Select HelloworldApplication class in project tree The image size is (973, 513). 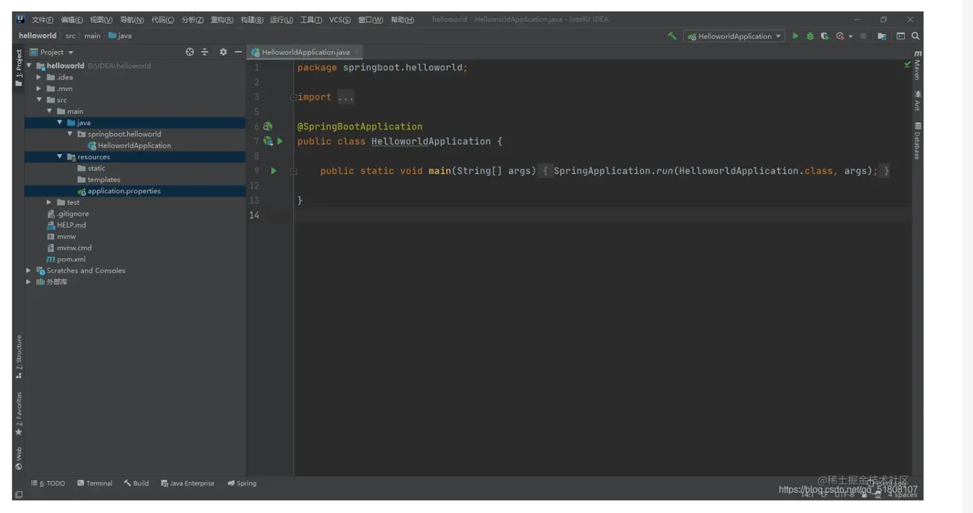pyautogui.click(x=134, y=145)
